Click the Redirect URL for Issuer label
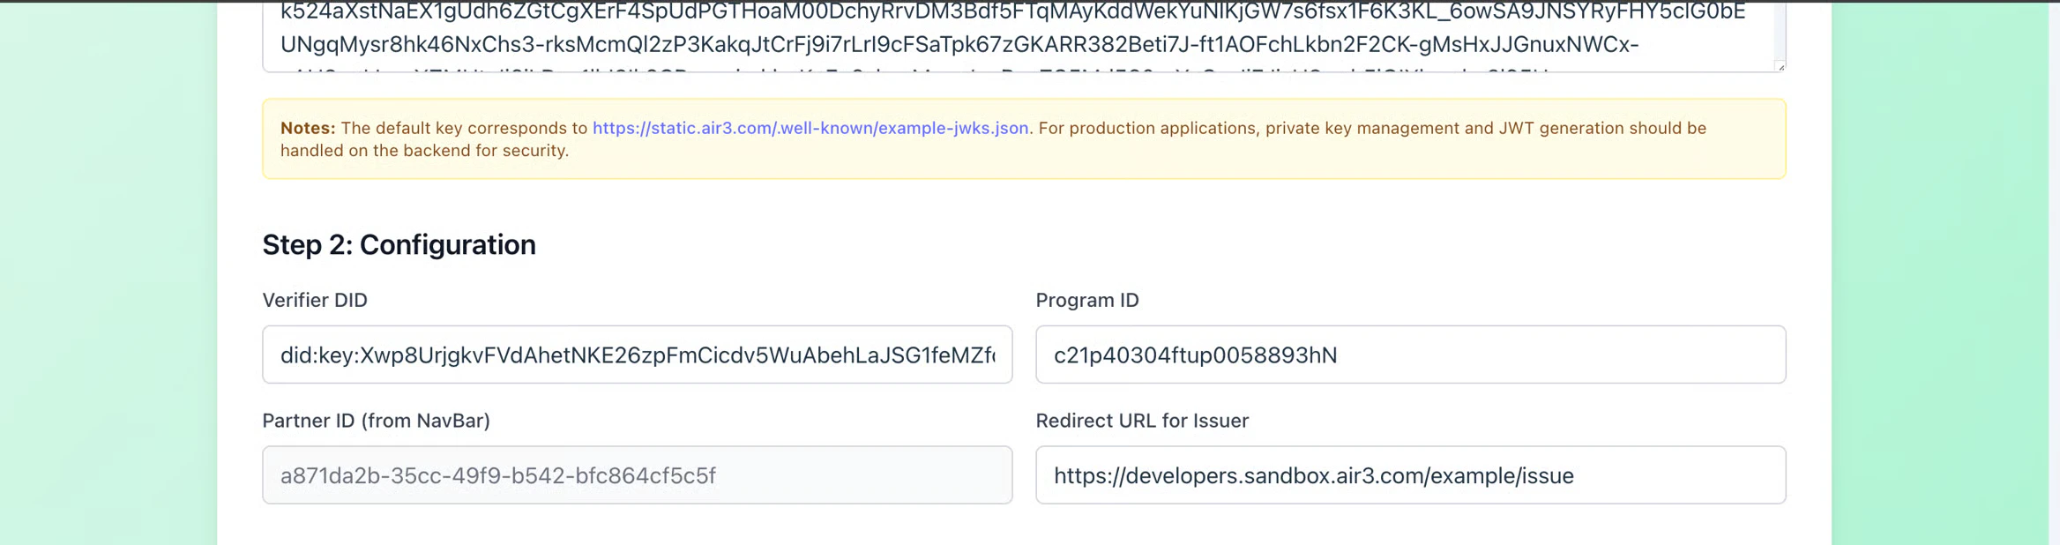This screenshot has width=2060, height=545. click(1141, 421)
